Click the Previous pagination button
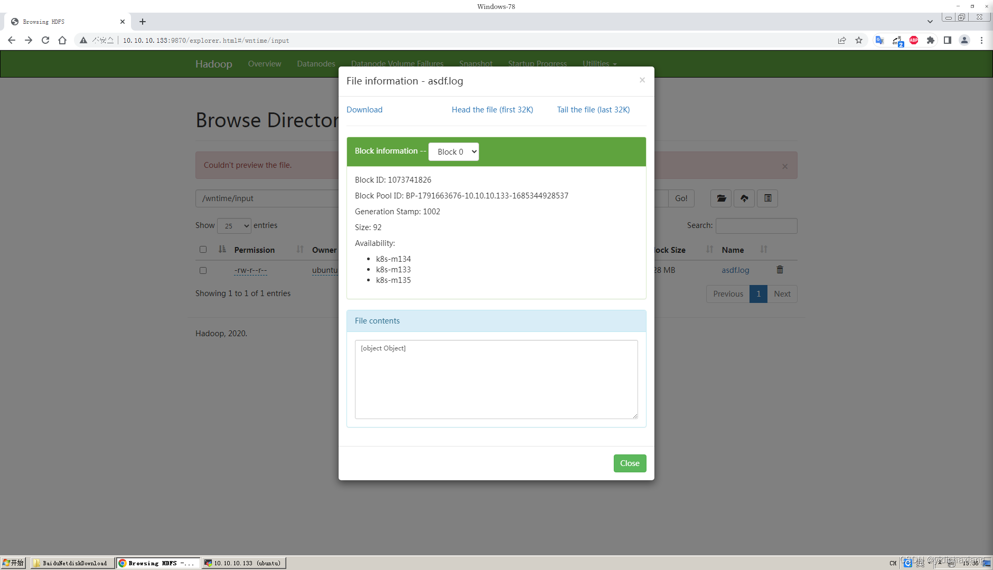 (728, 294)
